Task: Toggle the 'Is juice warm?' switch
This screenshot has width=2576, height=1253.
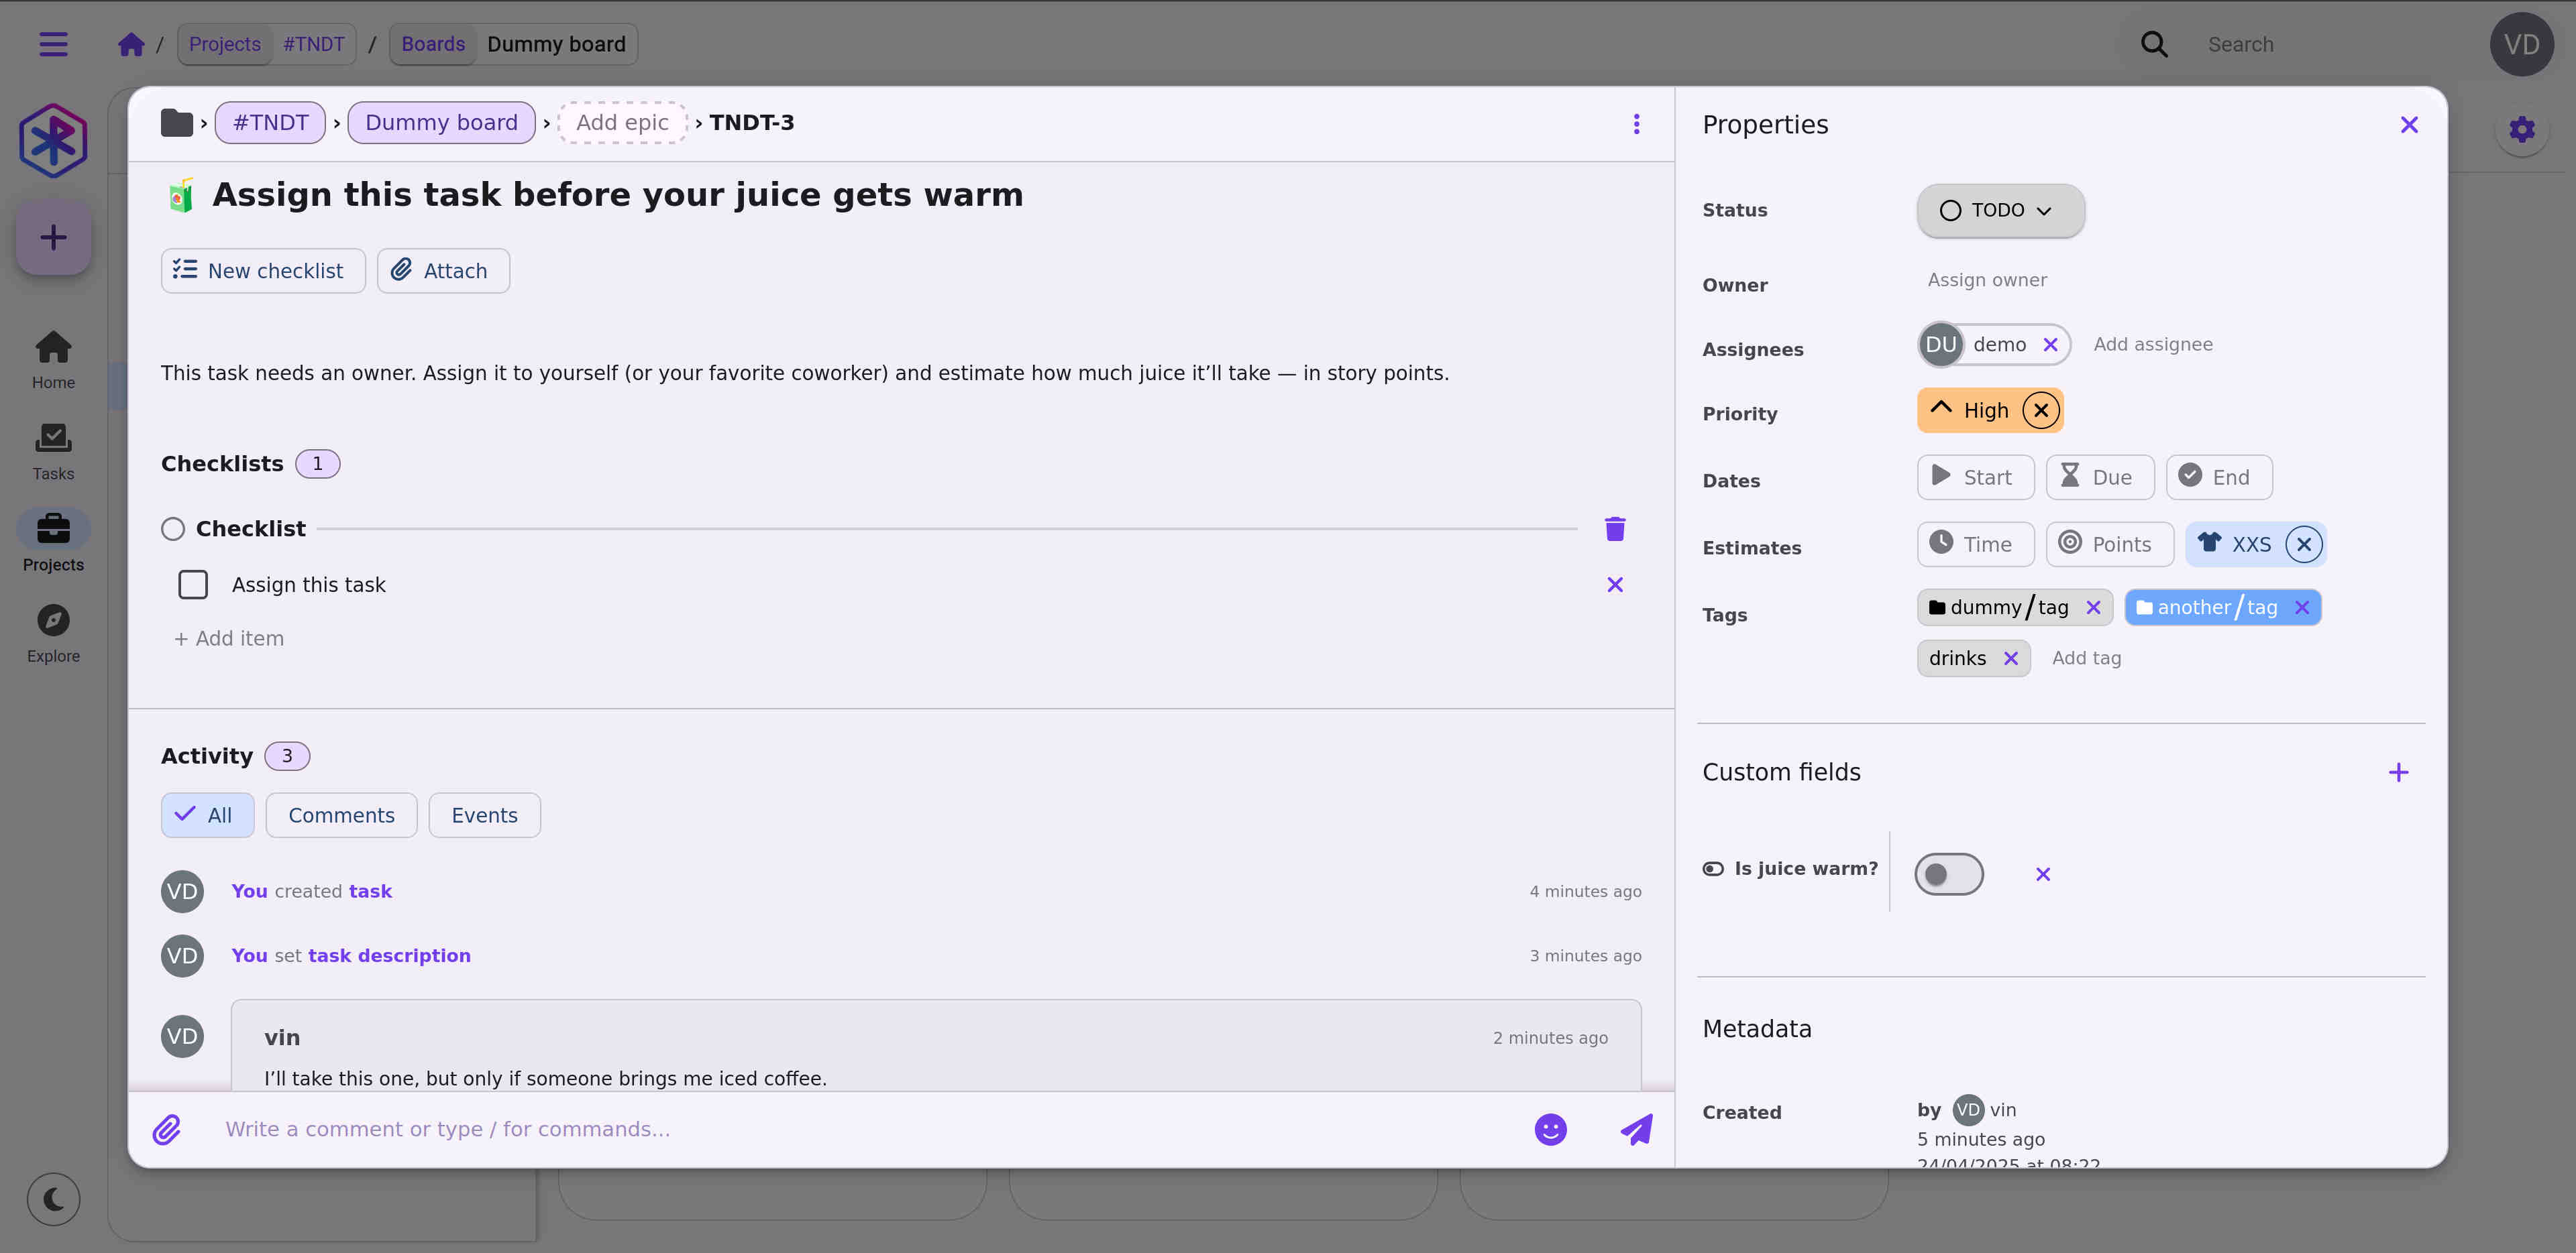Action: [1948, 874]
